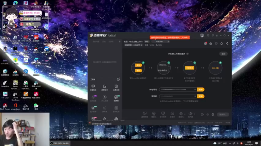Click the gift box icon with red dot

pos(206,43)
